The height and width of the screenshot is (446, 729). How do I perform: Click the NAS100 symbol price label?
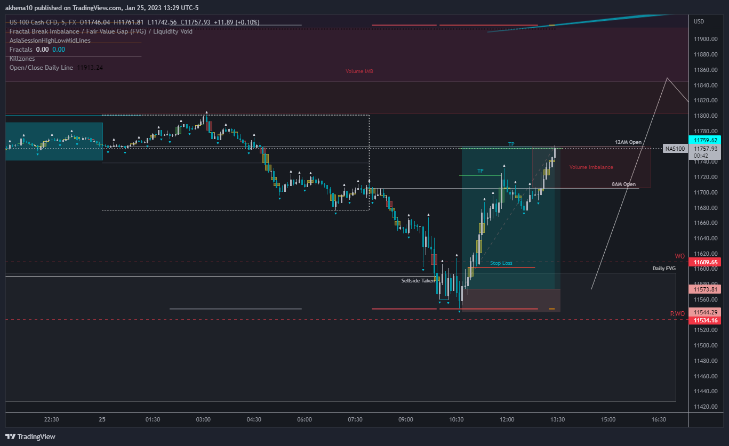[675, 149]
